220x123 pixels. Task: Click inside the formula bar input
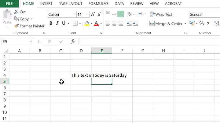pos(150,41)
